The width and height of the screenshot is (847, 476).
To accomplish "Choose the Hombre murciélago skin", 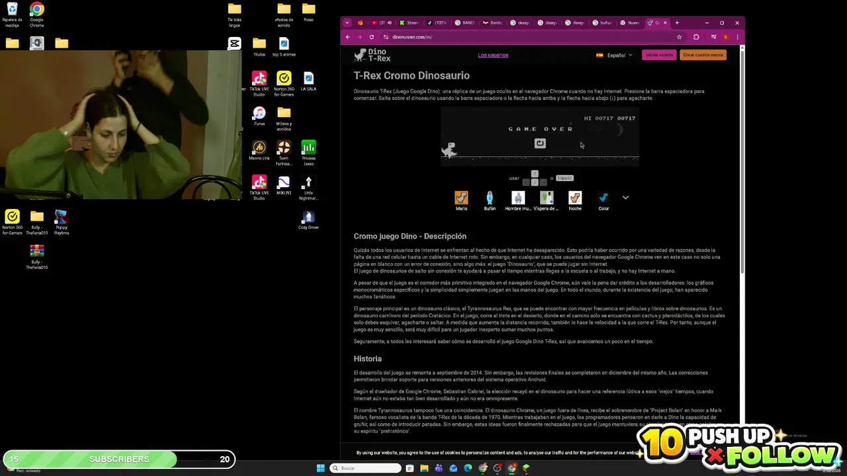I will point(518,201).
